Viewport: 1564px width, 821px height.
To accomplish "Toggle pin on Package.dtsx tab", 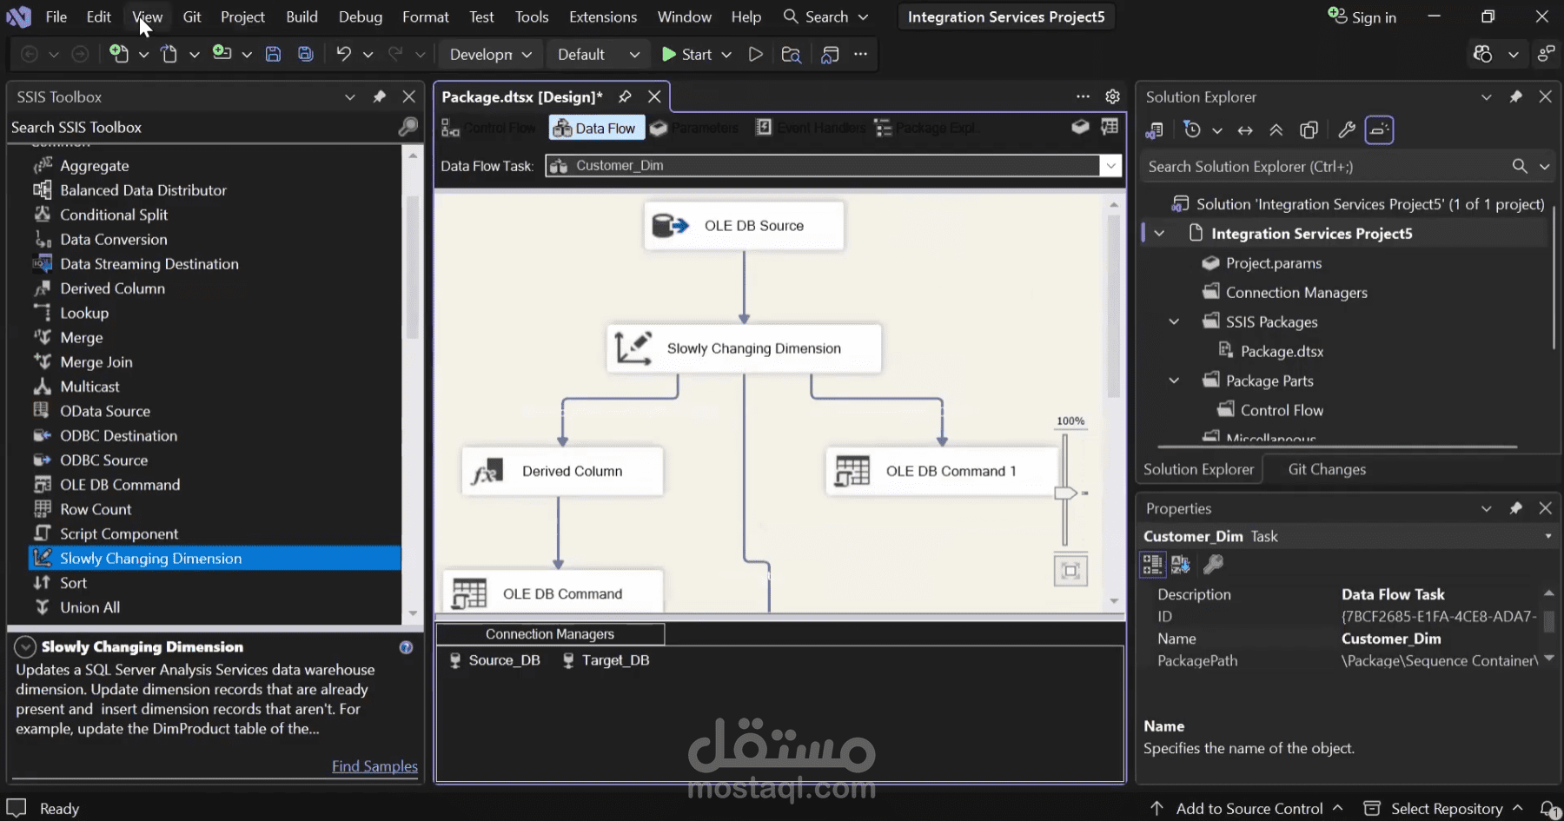I will pos(625,96).
